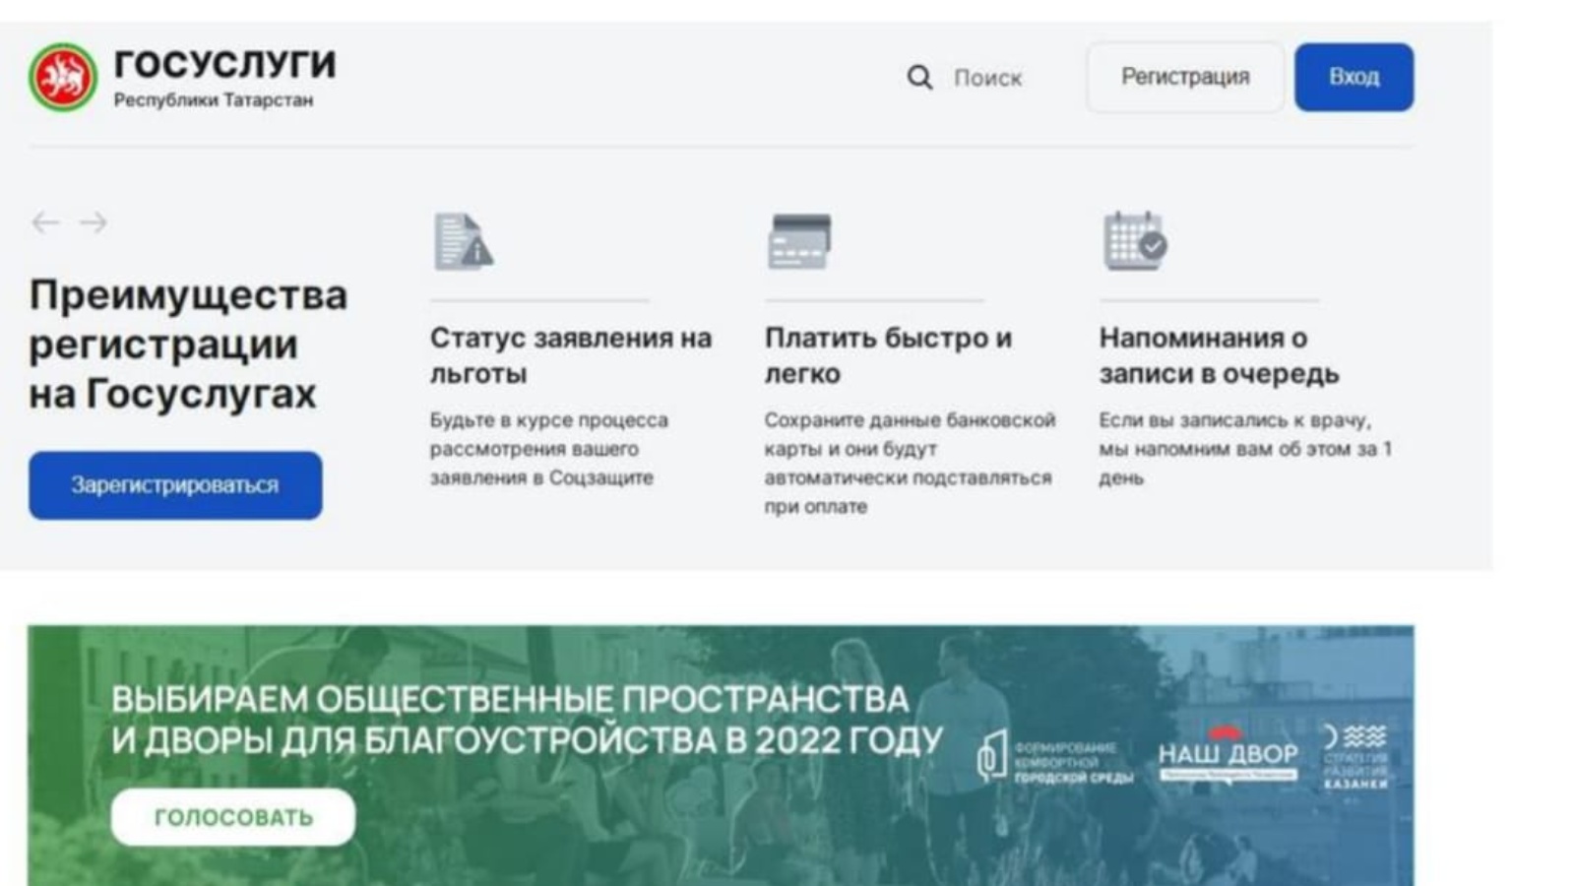Select the Платить быстро и легко heading
This screenshot has height=886, width=1575.
[x=887, y=355]
